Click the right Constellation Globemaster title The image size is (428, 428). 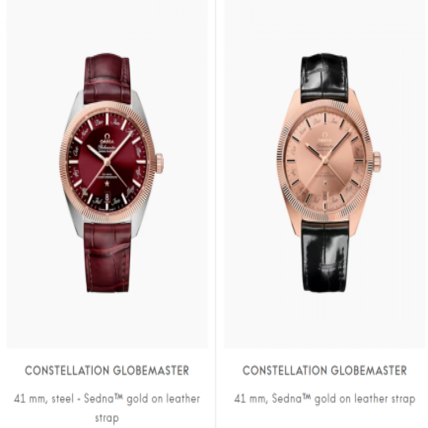[x=325, y=370]
